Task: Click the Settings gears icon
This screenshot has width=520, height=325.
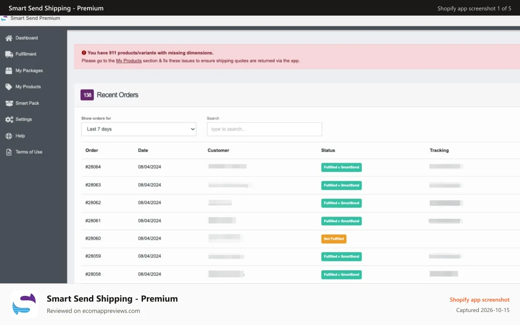Action: [x=9, y=119]
